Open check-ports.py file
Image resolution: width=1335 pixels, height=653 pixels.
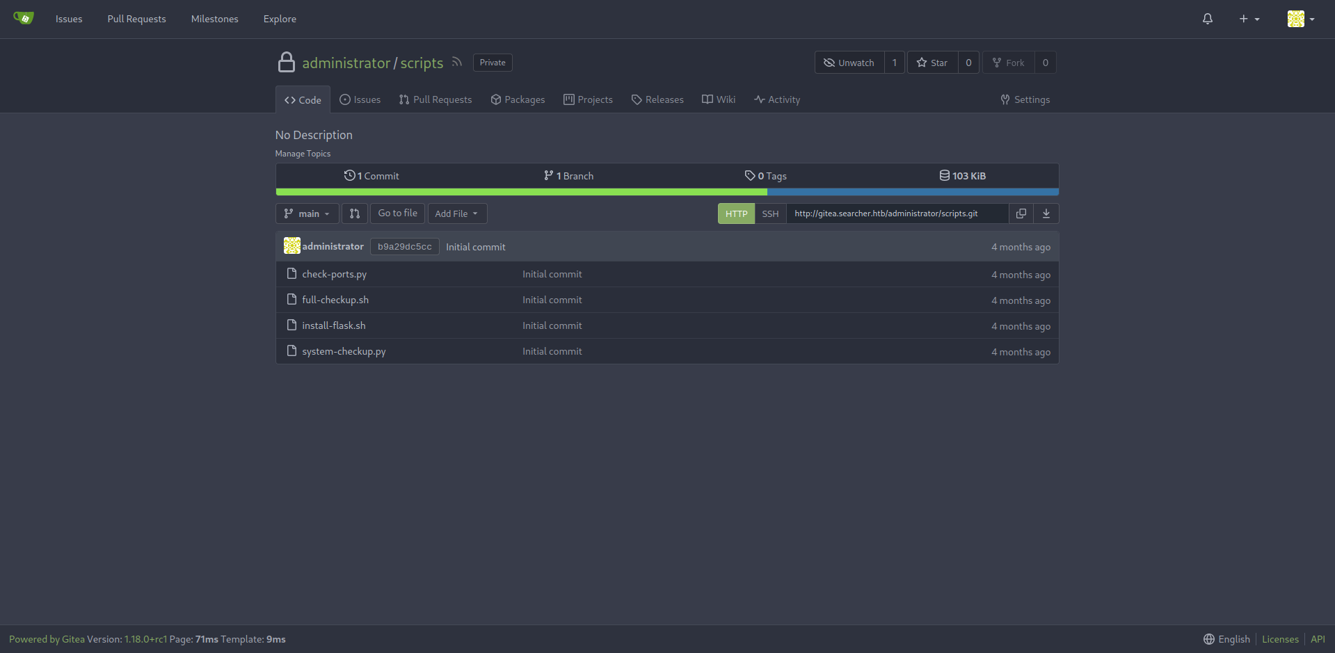(x=334, y=274)
